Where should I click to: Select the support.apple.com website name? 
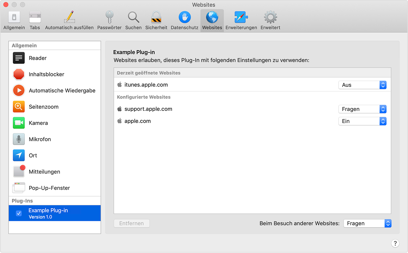coord(148,109)
